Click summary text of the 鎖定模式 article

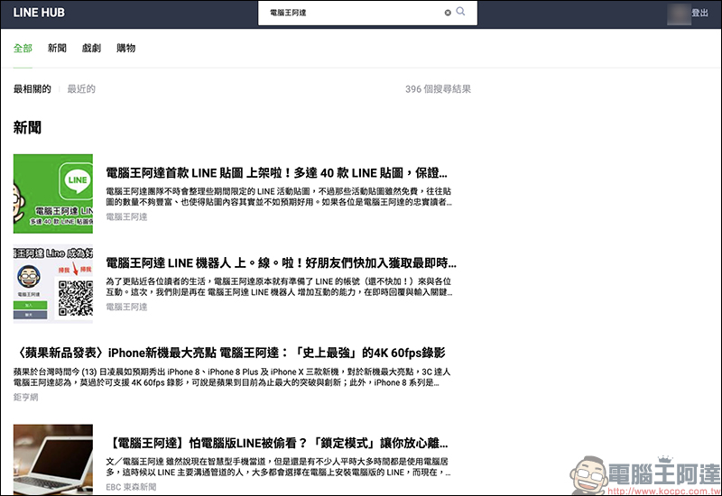tap(278, 467)
